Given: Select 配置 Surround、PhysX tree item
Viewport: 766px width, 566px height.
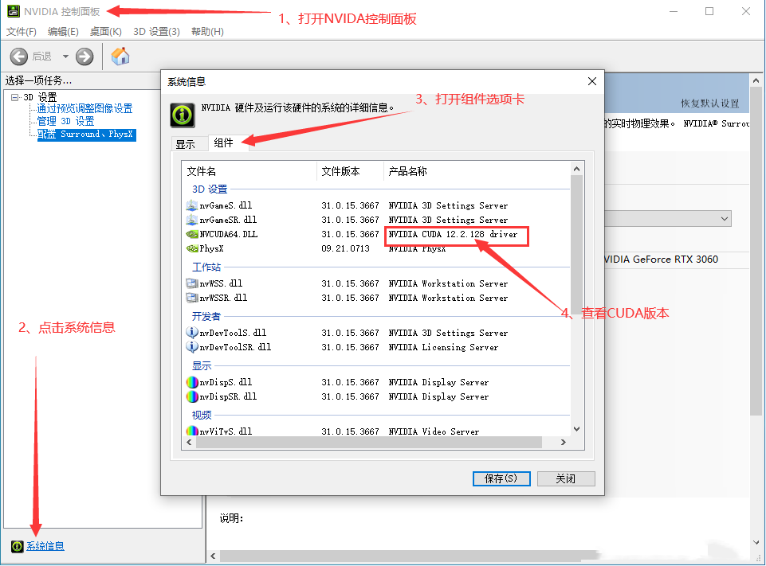Looking at the screenshot, I should point(86,135).
